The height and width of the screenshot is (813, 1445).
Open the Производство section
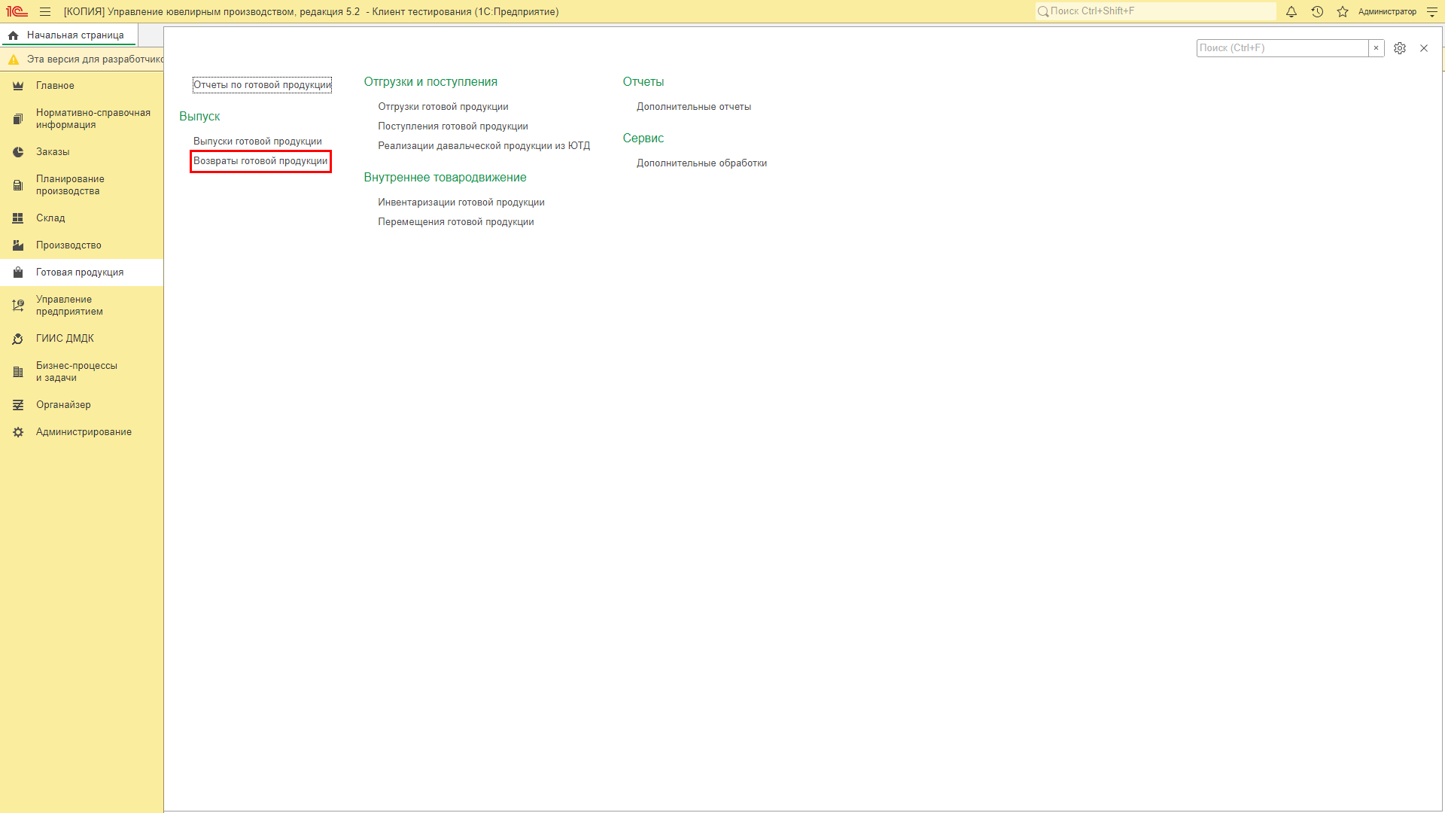click(81, 245)
